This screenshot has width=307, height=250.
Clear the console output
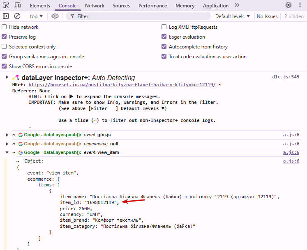click(17, 16)
